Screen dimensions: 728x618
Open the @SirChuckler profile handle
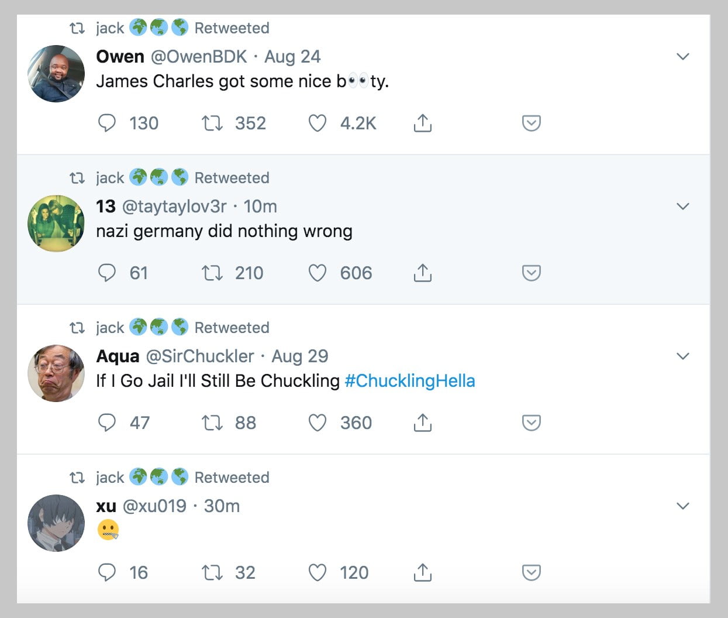199,356
